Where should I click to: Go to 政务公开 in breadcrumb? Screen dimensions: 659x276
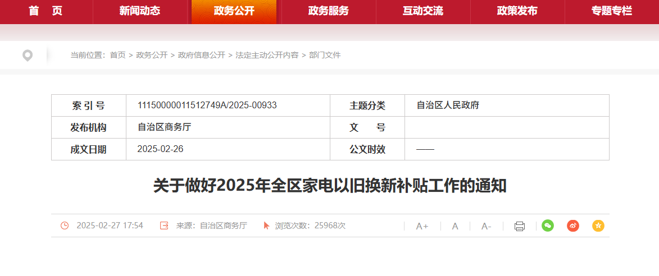click(x=152, y=55)
